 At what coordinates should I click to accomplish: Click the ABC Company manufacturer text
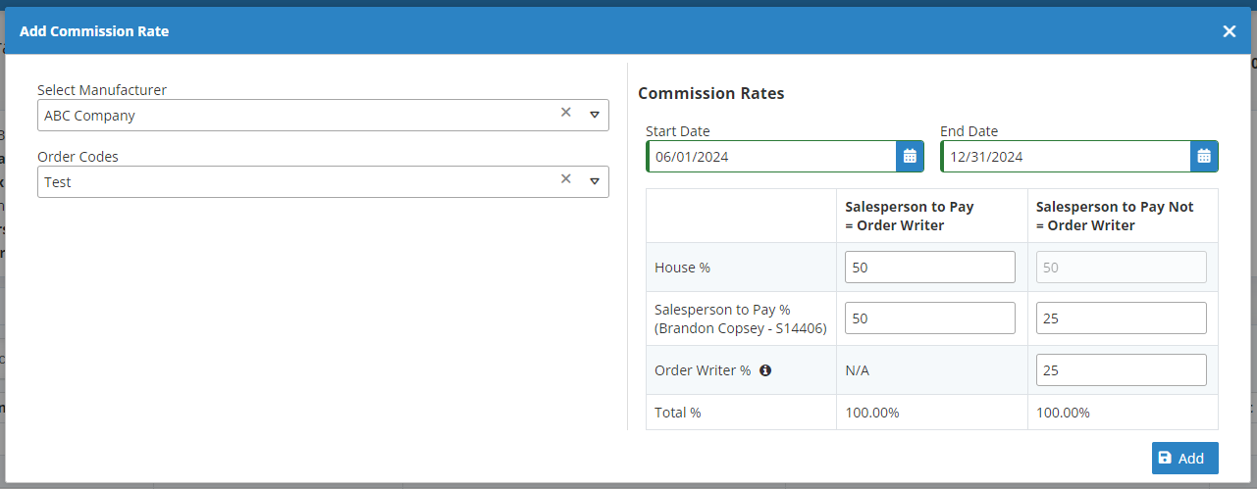pyautogui.click(x=90, y=116)
